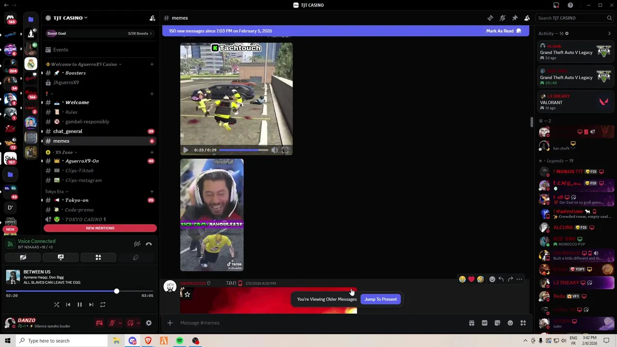Click the Message #memes input field
This screenshot has width=617, height=347.
[321, 323]
